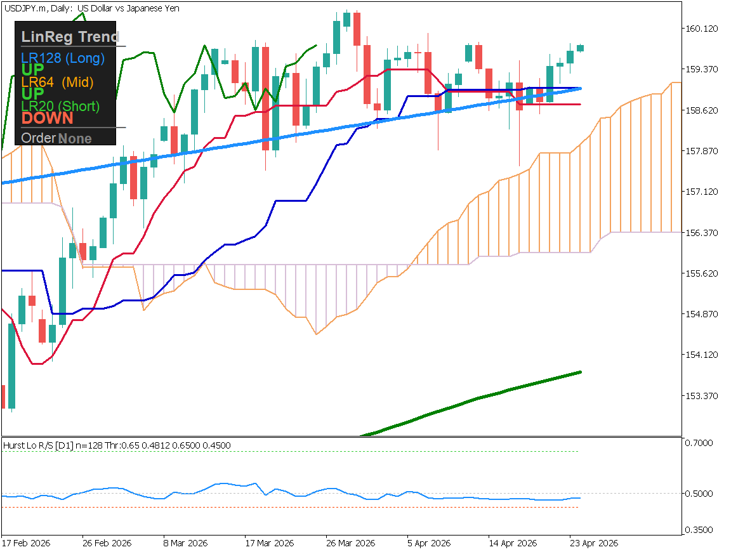731x552 pixels.
Task: Click the 23 Apr 2026 date label
Action: tap(593, 544)
